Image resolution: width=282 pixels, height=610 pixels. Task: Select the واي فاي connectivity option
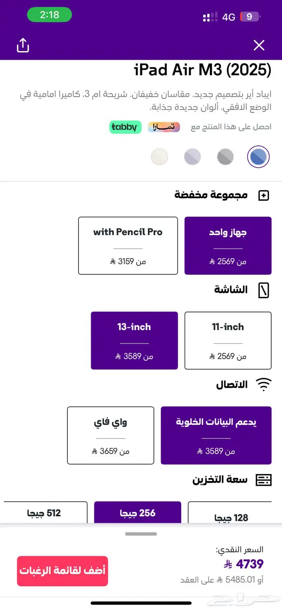[x=110, y=435]
